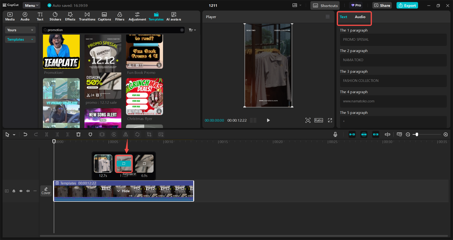453x240 pixels.
Task: Open the Text tool tab
Action: click(x=40, y=16)
